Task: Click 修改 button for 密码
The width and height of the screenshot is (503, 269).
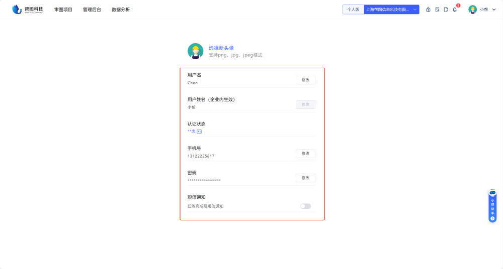Action: [305, 178]
